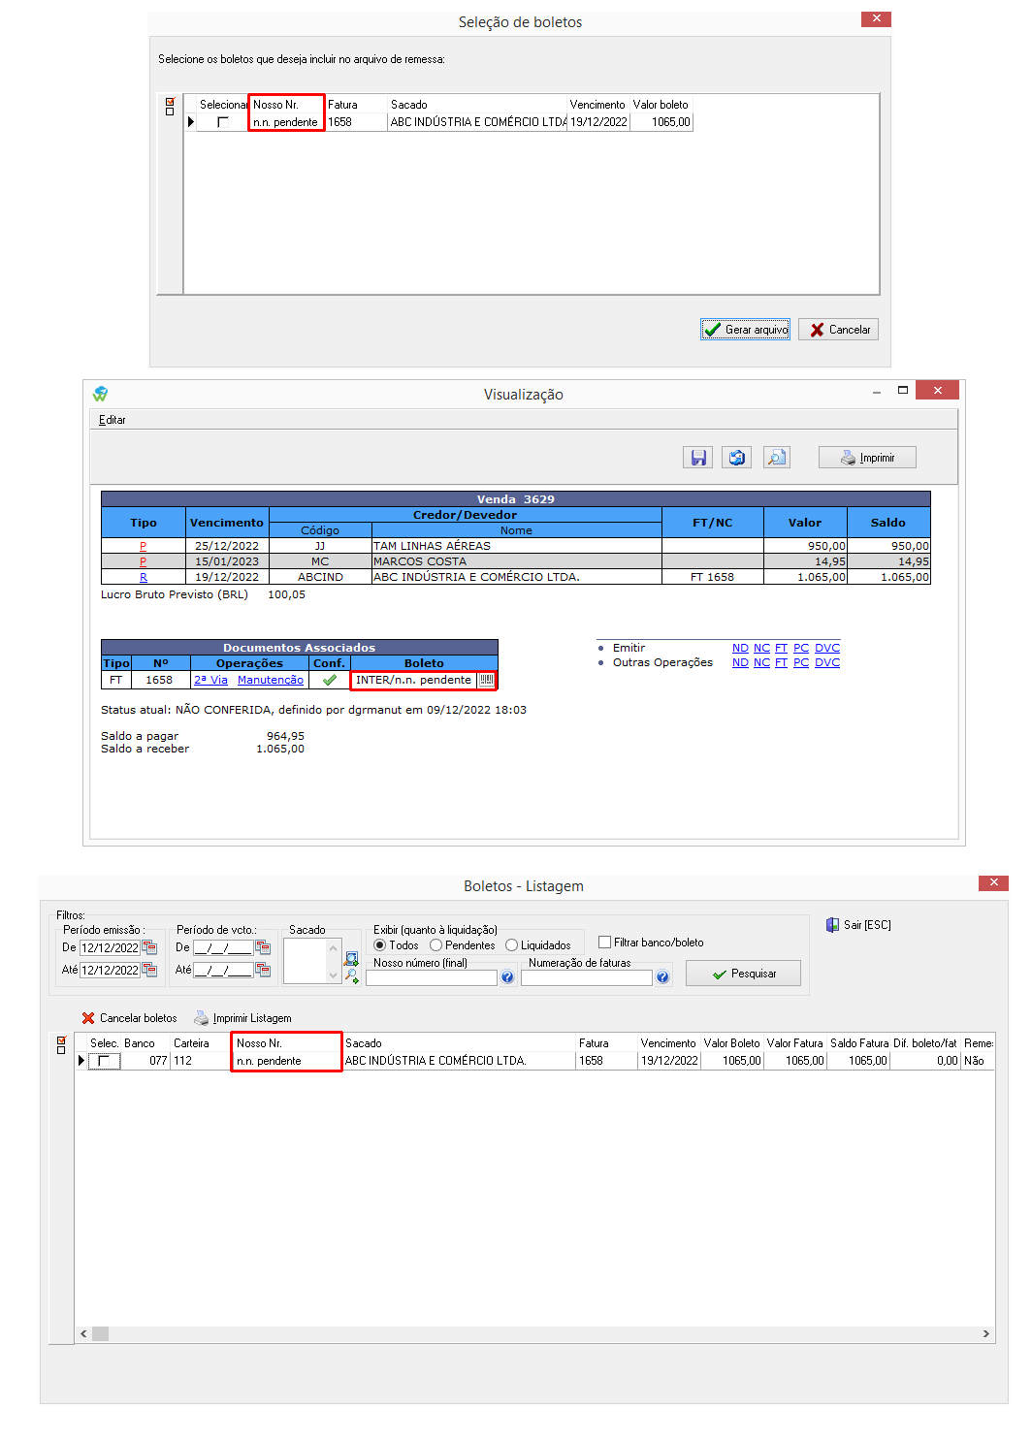Open the 2ª Via link
1032x1439 pixels.
point(210,680)
